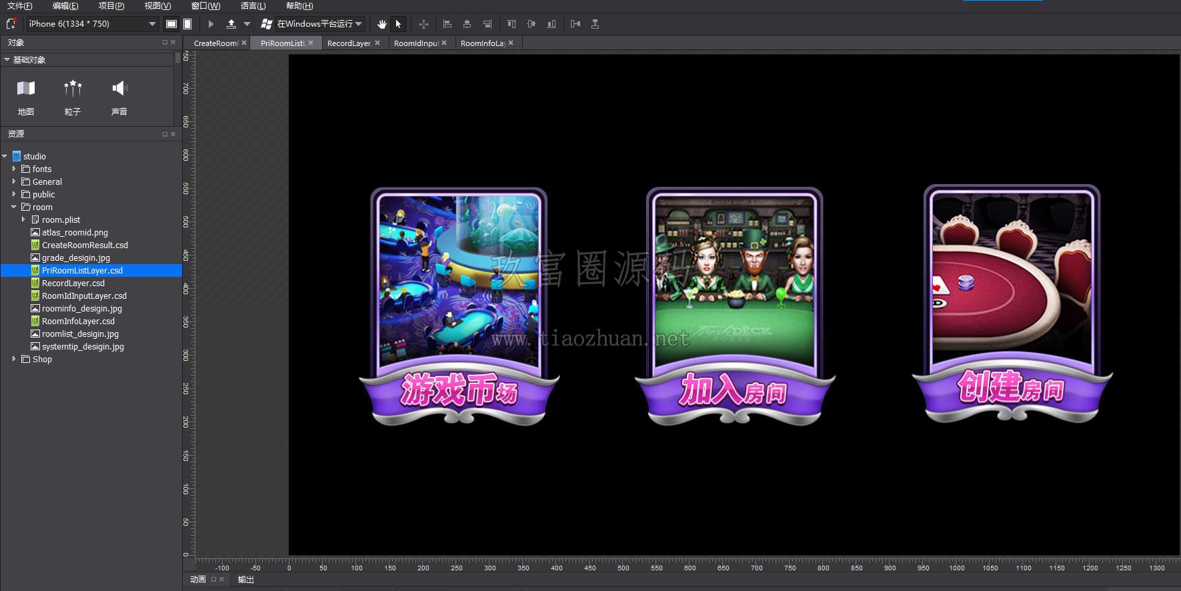This screenshot has height=591, width=1181.
Task: Click the align top icon
Action: (511, 24)
